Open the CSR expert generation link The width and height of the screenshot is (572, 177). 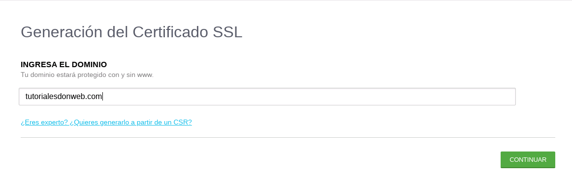[x=106, y=122]
